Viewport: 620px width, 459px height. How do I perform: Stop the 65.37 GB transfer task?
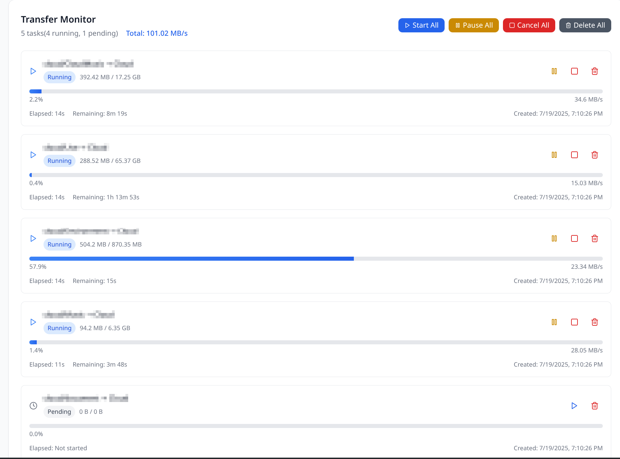pyautogui.click(x=574, y=155)
